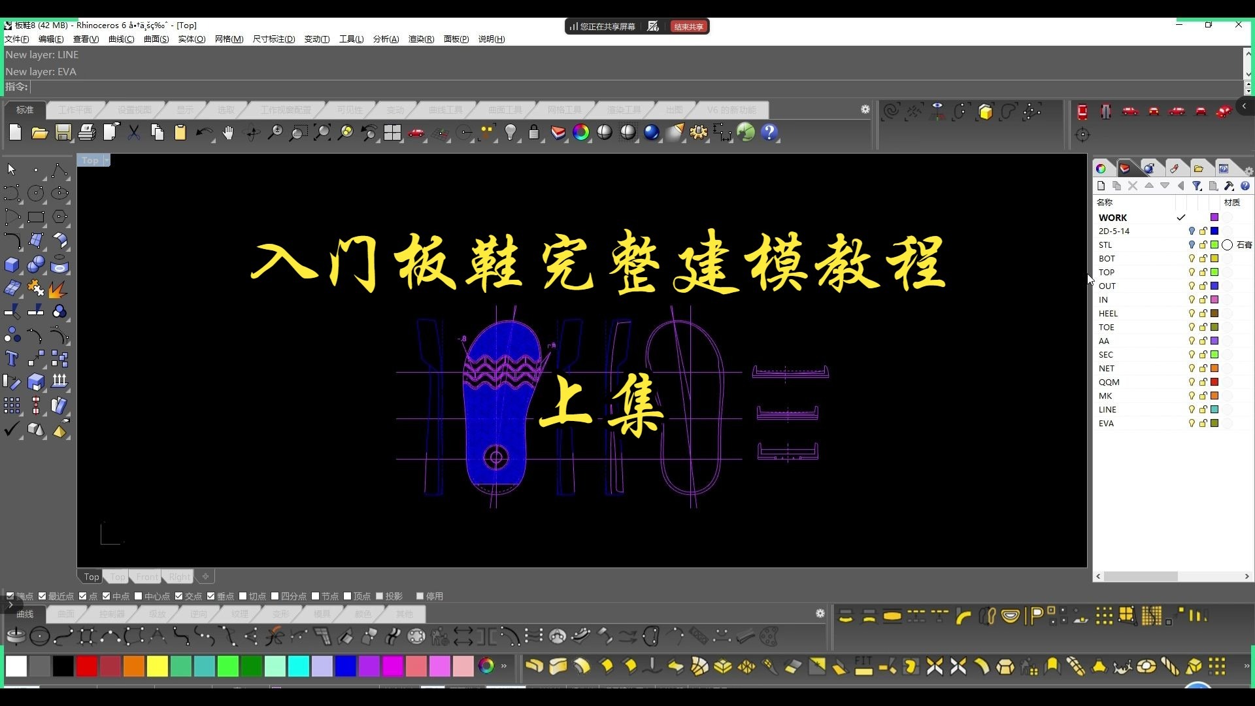The height and width of the screenshot is (706, 1255).
Task: Expand the color palette overflow arrows
Action: 504,666
